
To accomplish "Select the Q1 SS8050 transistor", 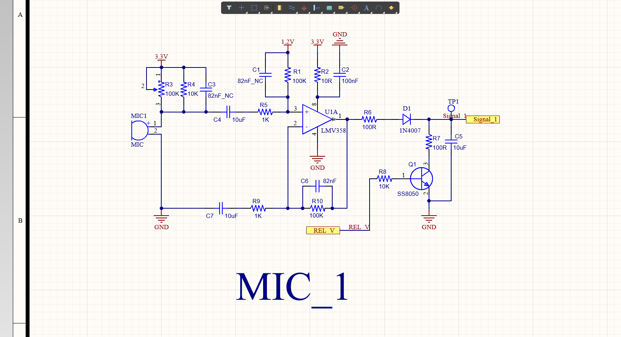I will (x=421, y=179).
